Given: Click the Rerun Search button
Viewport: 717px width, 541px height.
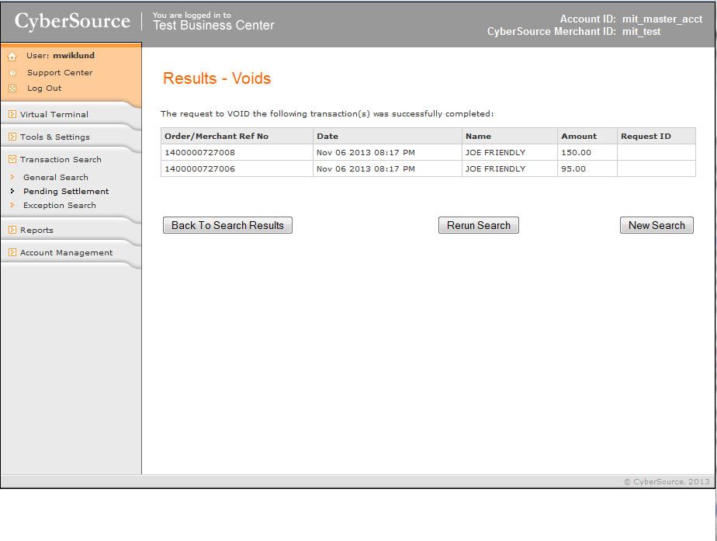Looking at the screenshot, I should pyautogui.click(x=478, y=225).
